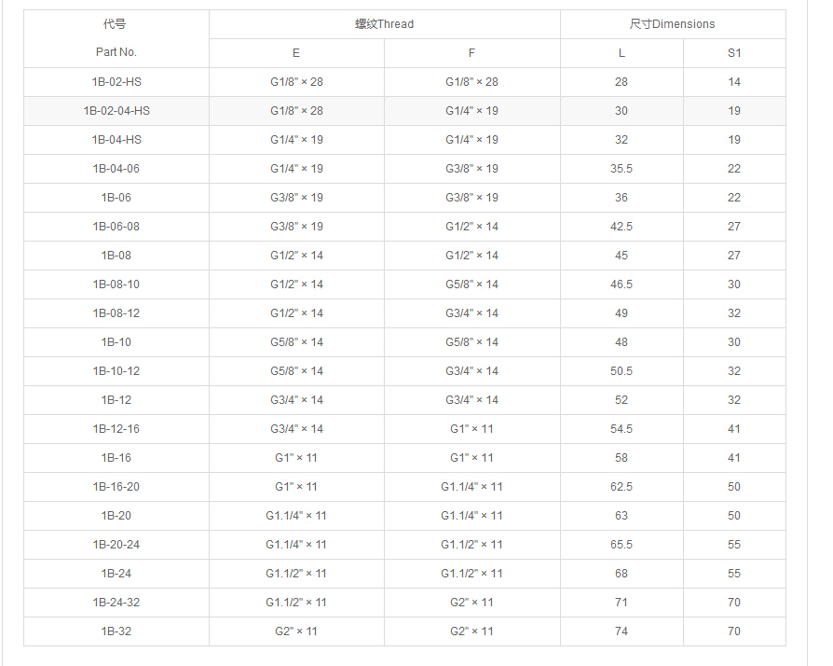The height and width of the screenshot is (666, 833).
Task: Click the E thread column header
Action: pyautogui.click(x=296, y=53)
